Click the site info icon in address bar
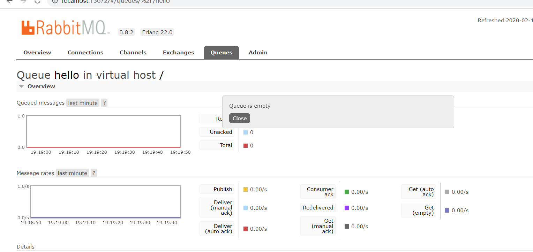Screen dimensions: 533x252 tap(54, 1)
